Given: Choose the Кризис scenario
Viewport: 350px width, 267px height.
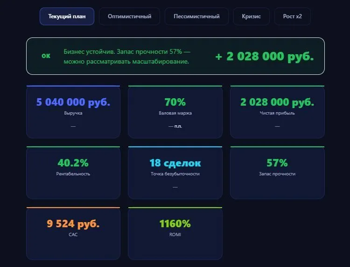Looking at the screenshot, I should coord(252,16).
